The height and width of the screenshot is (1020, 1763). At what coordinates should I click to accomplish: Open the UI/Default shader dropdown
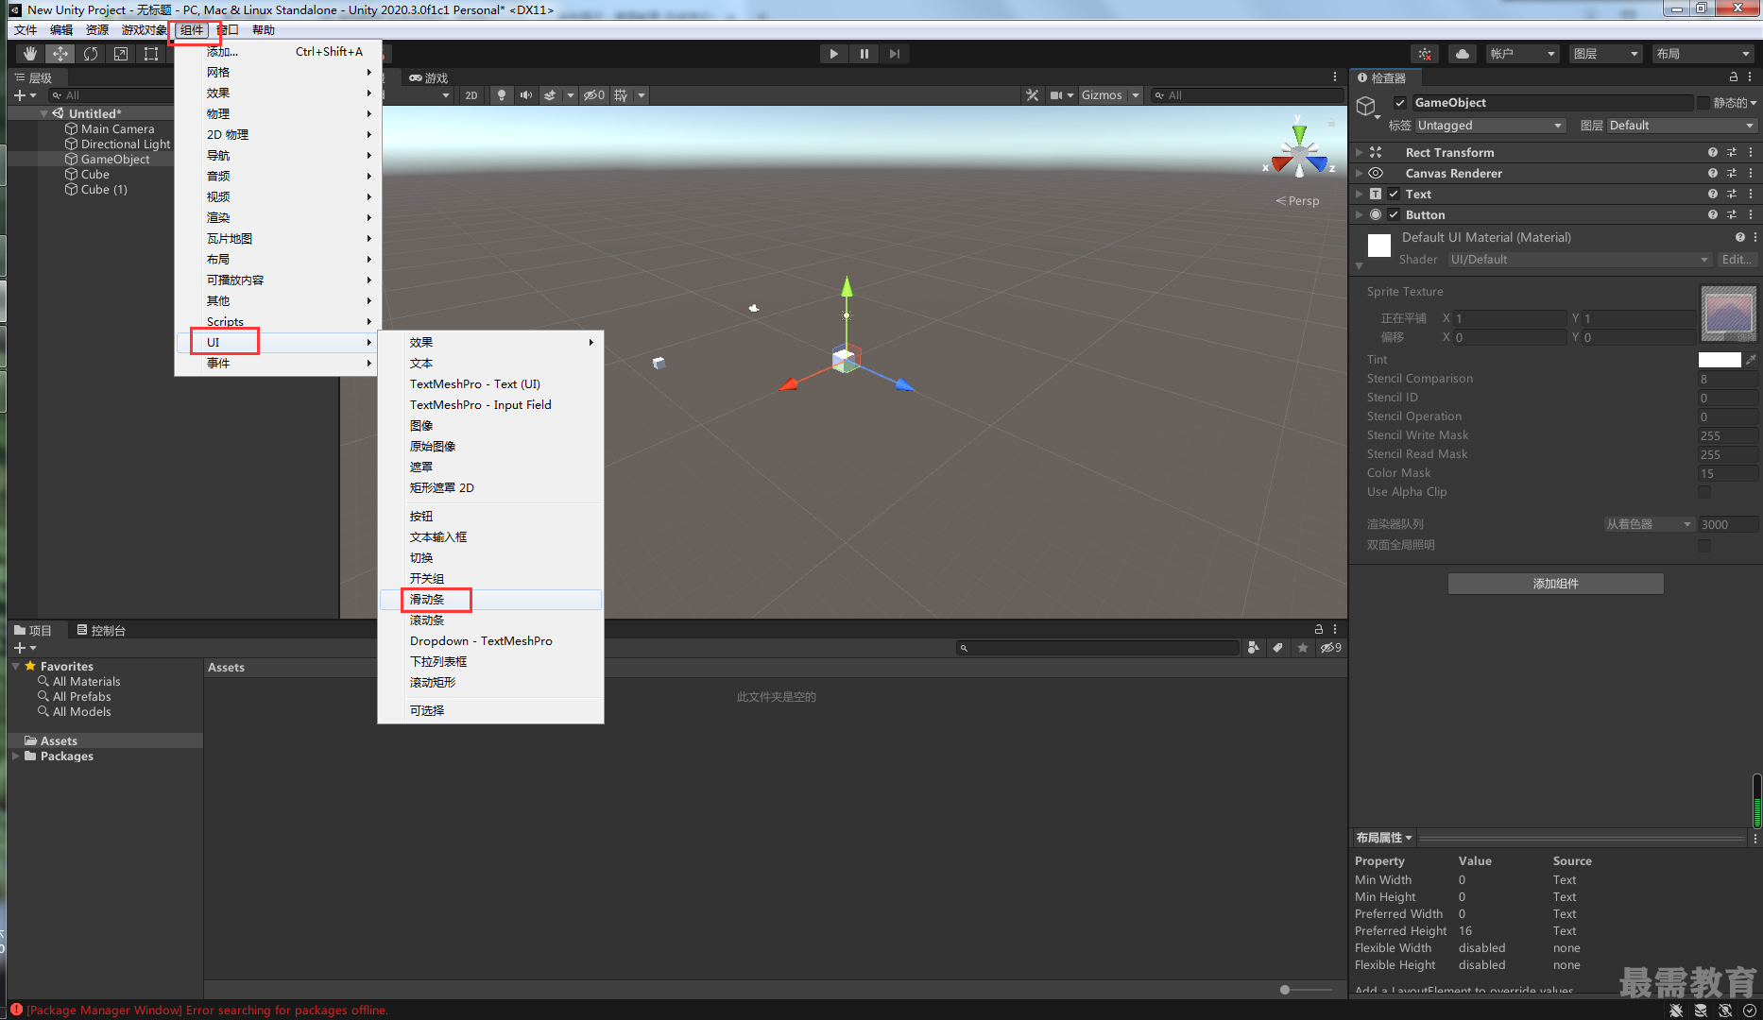coord(1580,260)
